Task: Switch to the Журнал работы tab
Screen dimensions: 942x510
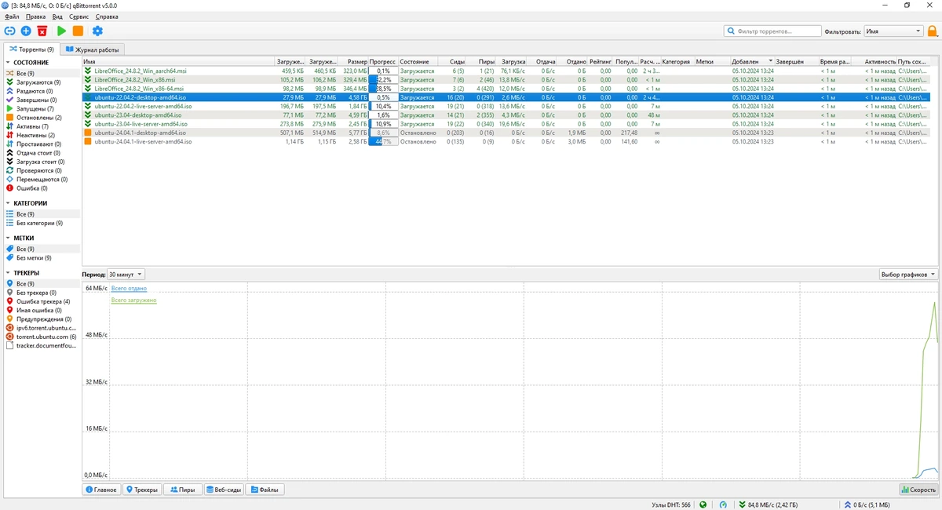Action: coord(92,49)
